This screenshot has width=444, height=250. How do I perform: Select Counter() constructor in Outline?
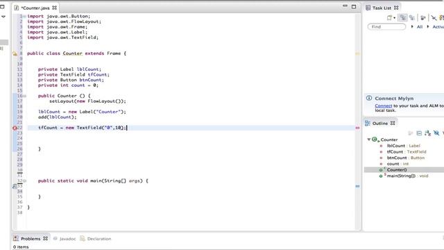pos(397,169)
